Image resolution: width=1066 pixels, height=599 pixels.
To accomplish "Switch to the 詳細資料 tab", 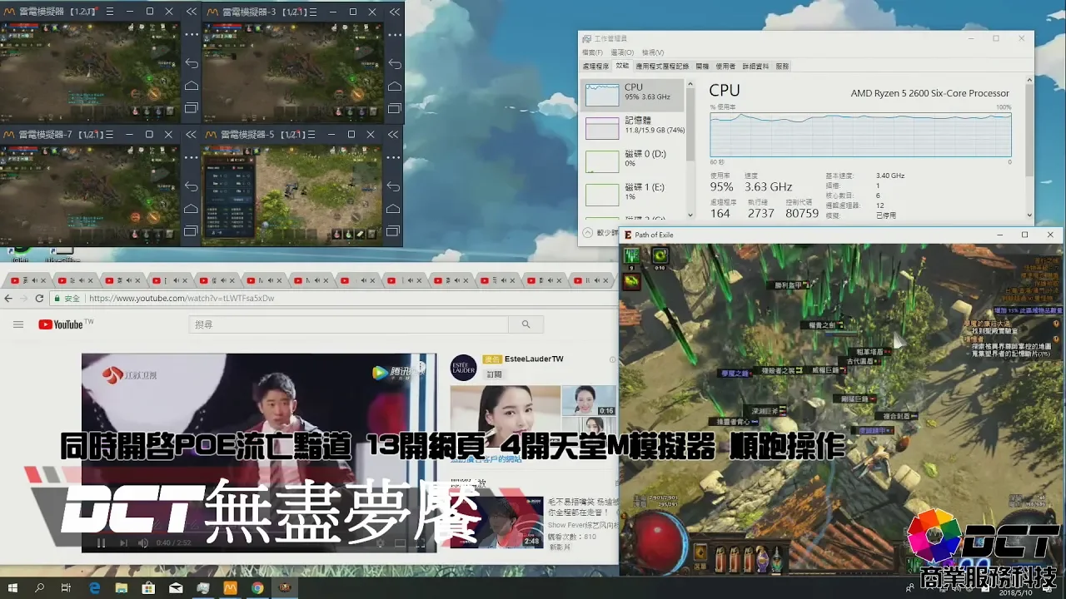I will click(x=755, y=66).
